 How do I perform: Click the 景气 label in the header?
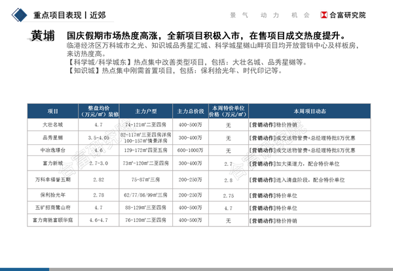coord(239,15)
